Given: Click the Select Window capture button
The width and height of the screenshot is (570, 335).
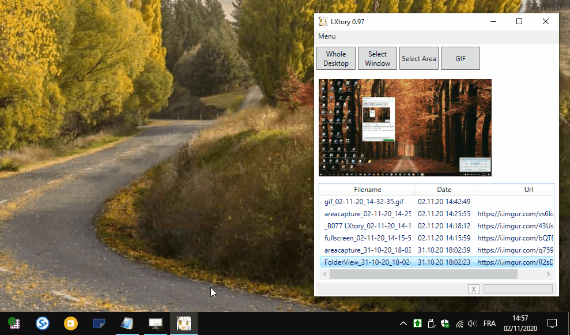Looking at the screenshot, I should 378,58.
